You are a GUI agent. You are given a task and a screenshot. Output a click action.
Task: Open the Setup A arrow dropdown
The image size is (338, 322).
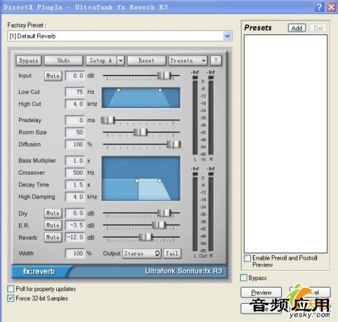coord(121,61)
